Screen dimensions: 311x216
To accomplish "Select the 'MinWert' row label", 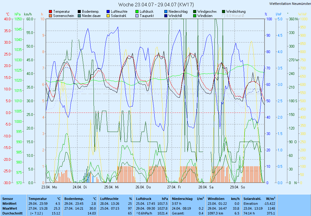I will tap(9, 204).
